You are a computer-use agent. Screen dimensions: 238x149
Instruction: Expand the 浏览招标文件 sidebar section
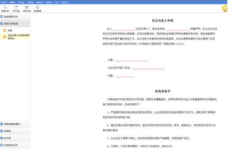15,16
